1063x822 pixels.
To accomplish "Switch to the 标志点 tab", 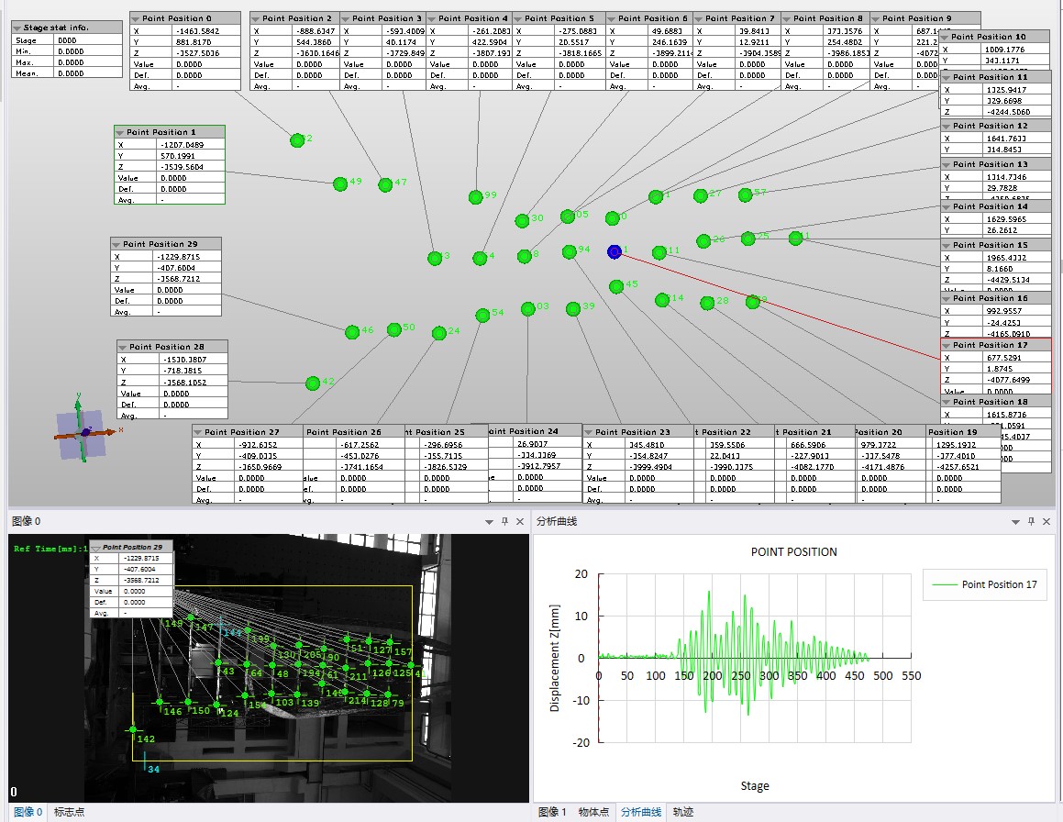I will pyautogui.click(x=69, y=812).
